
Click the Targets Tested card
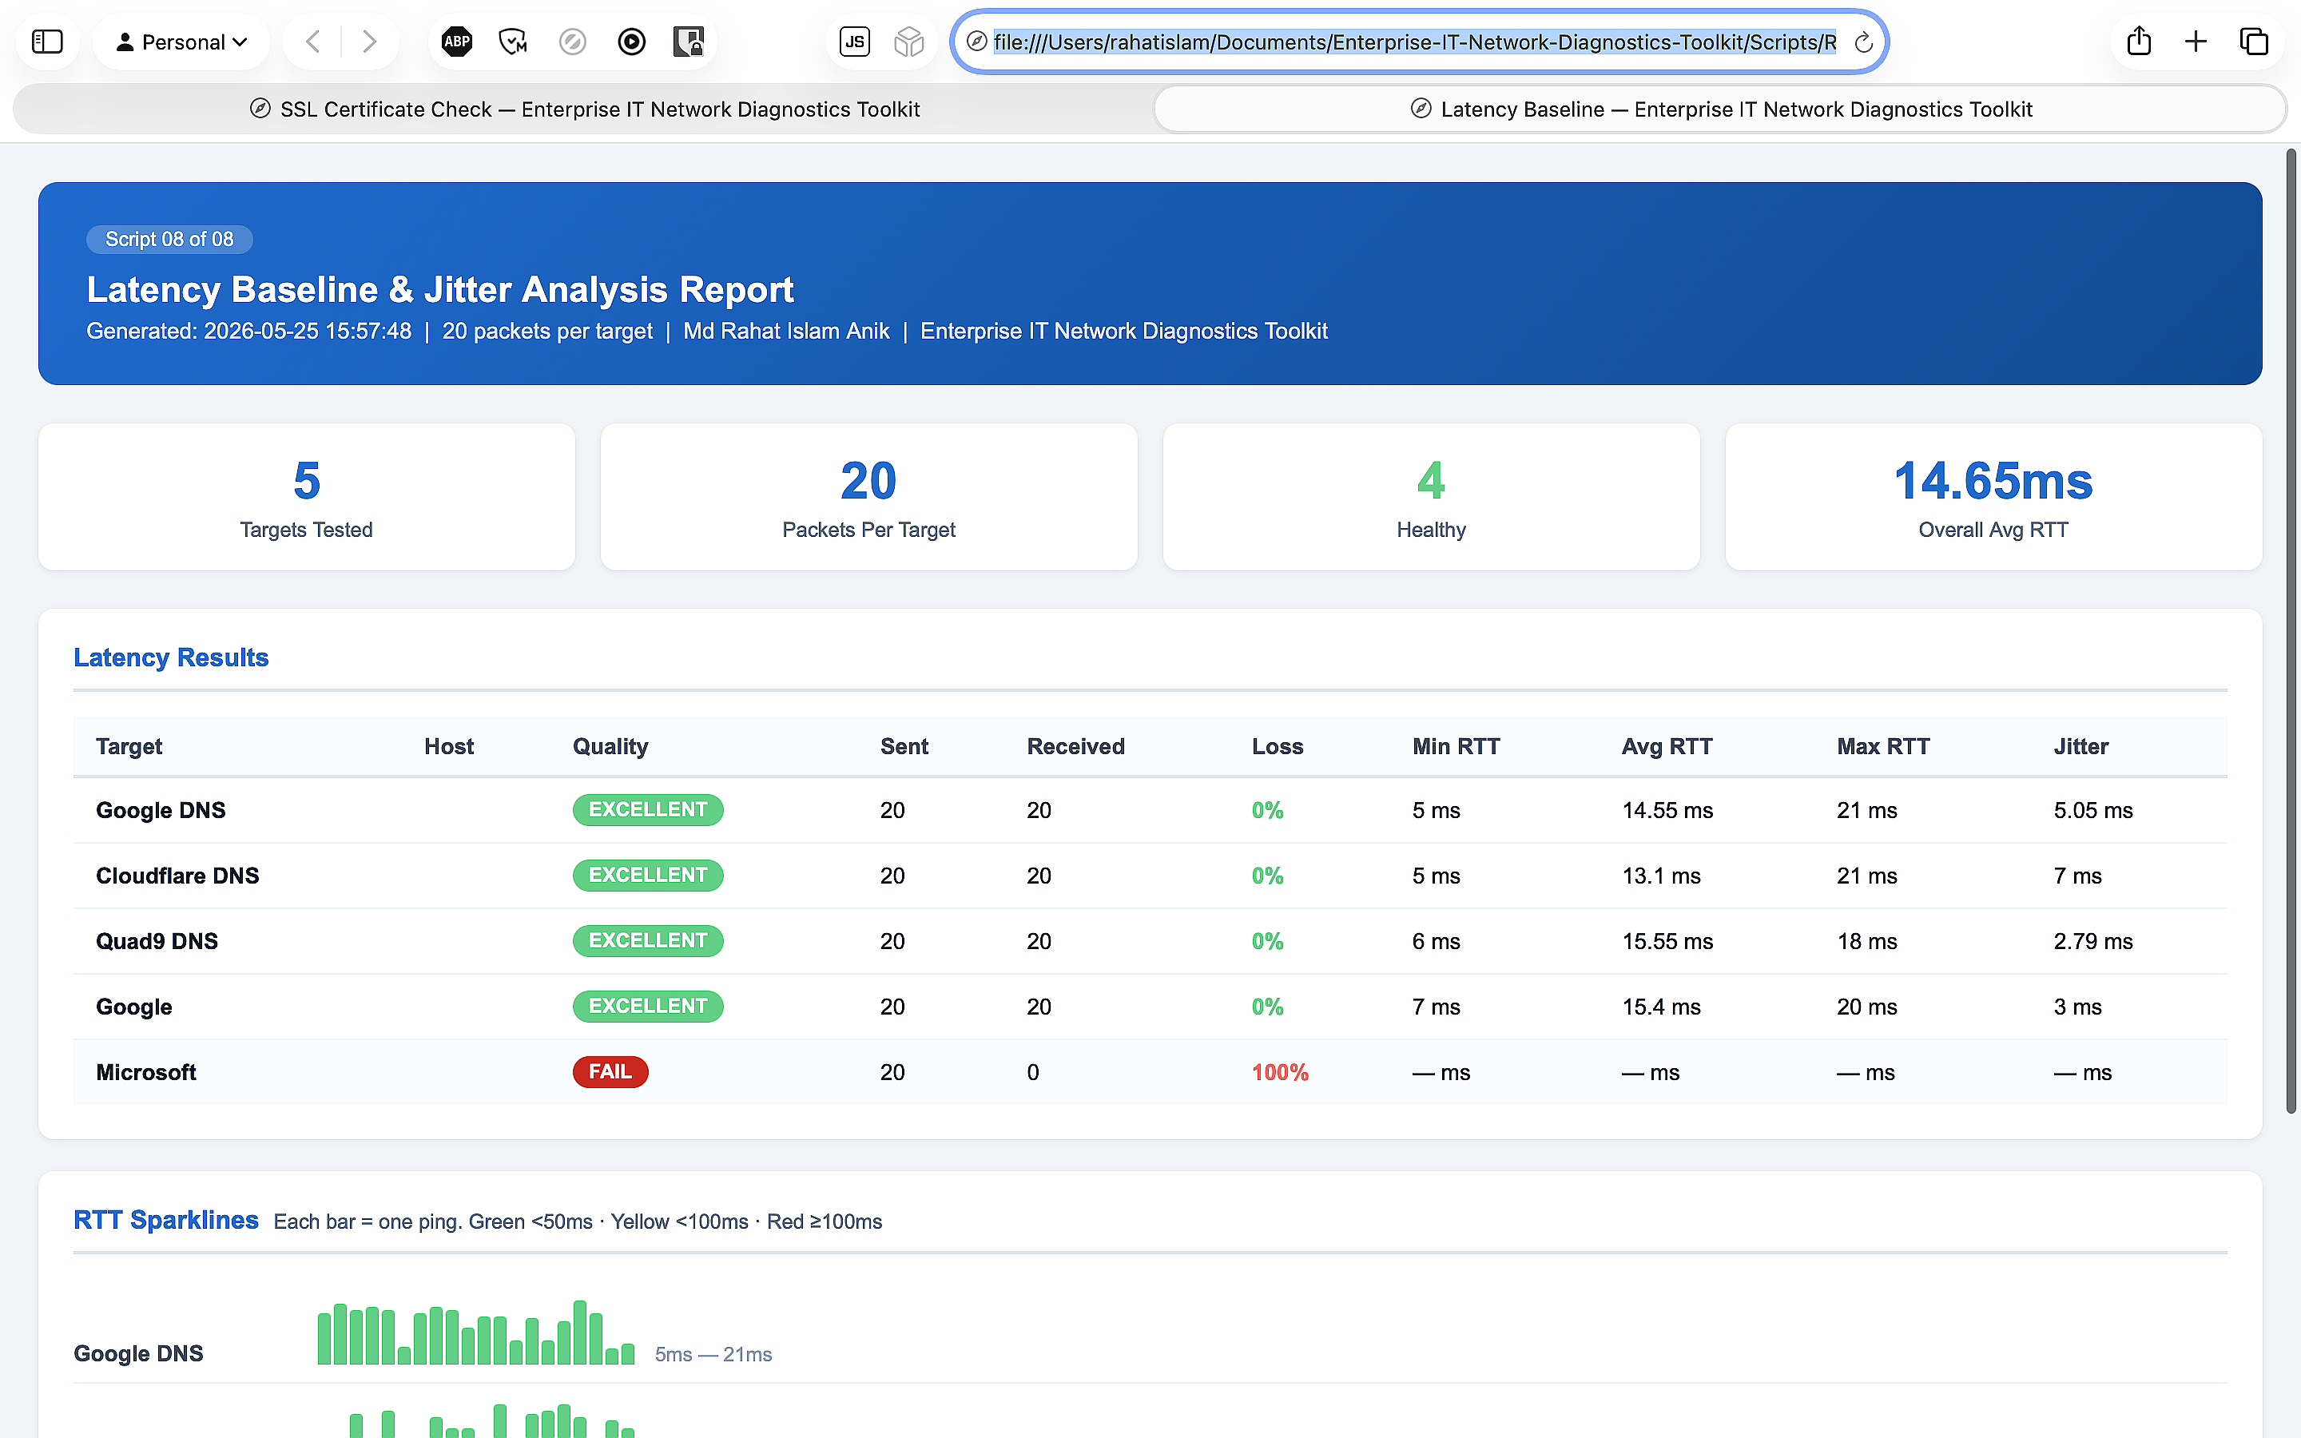[306, 498]
